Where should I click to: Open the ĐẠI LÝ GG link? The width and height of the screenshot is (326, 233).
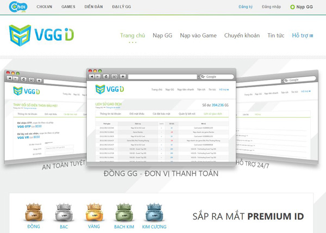[121, 7]
